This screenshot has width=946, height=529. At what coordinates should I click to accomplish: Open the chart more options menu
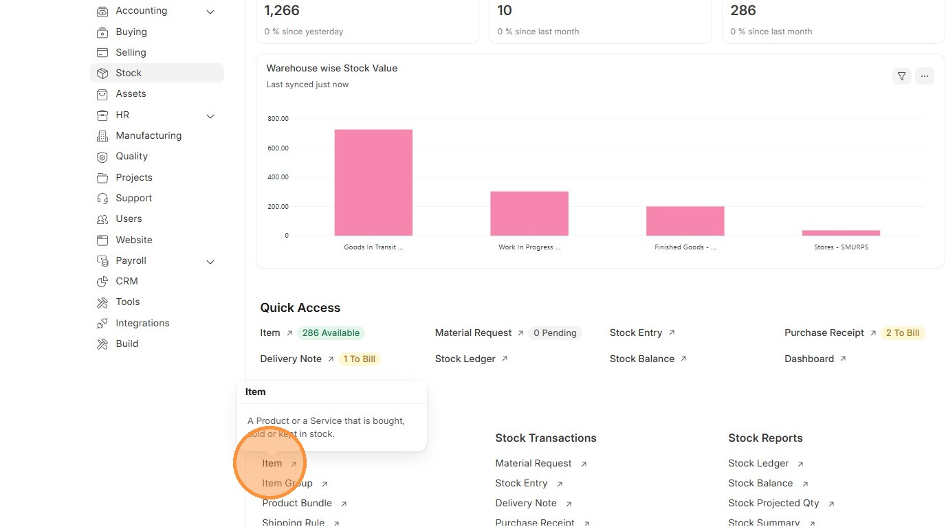coord(925,76)
